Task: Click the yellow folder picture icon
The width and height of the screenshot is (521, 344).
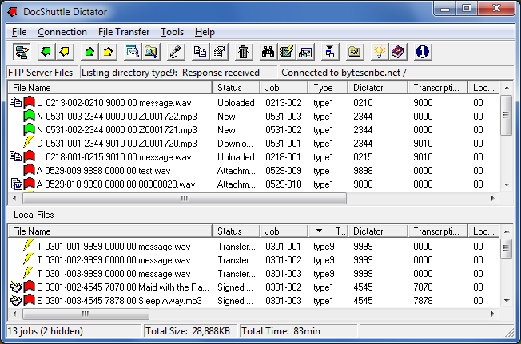Action: 355,52
